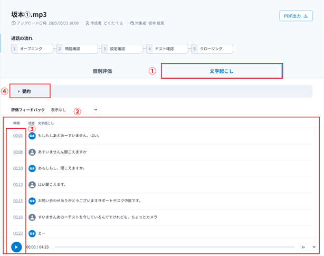Open the 1x playback speed dropdown
The image size is (324, 256).
[x=308, y=247]
